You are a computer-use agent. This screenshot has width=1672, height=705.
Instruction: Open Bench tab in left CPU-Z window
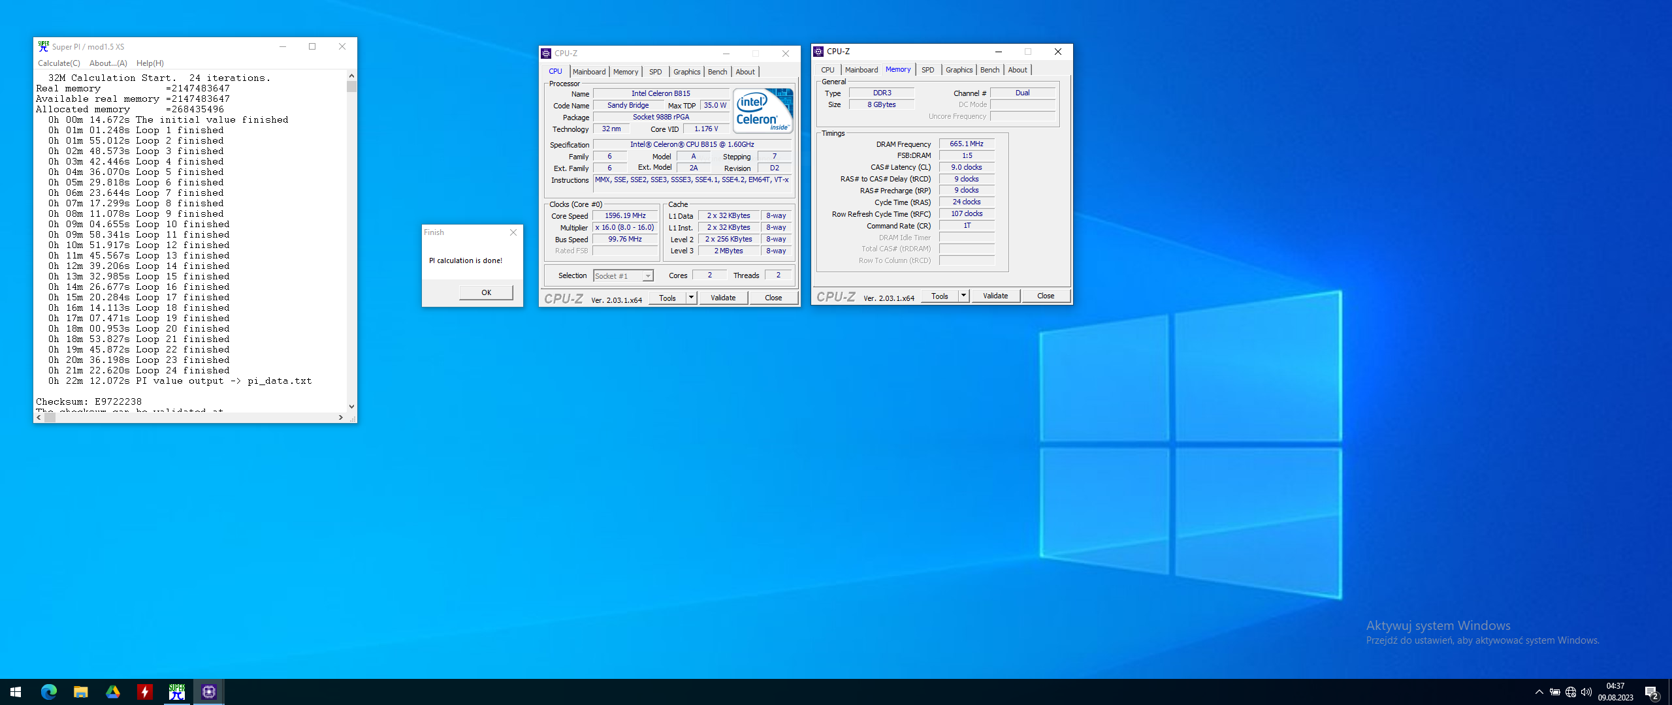[717, 72]
